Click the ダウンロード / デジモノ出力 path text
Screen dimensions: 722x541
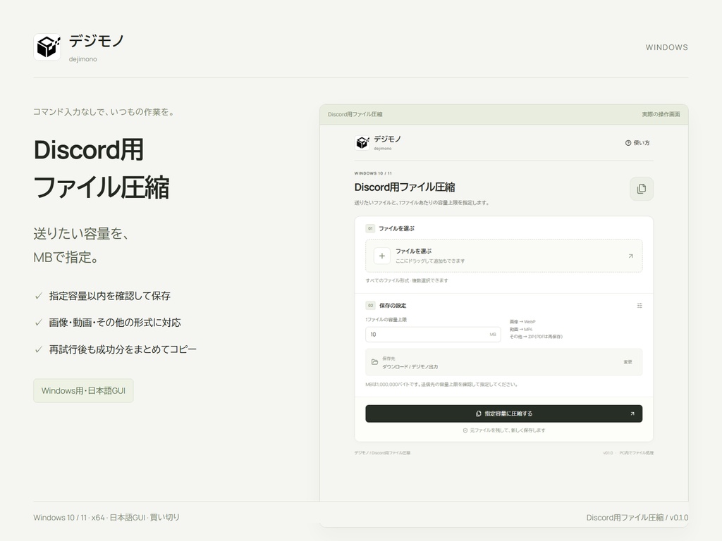(x=410, y=366)
